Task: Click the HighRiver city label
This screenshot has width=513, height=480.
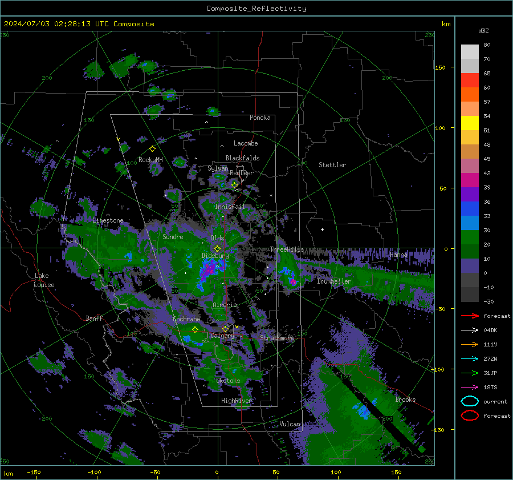Action: (236, 401)
